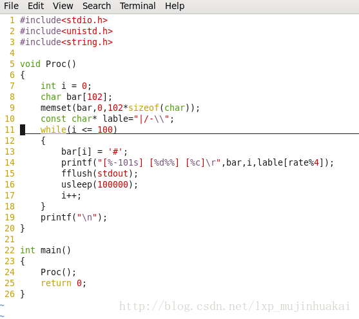
Task: Open the File menu
Action: [11, 6]
